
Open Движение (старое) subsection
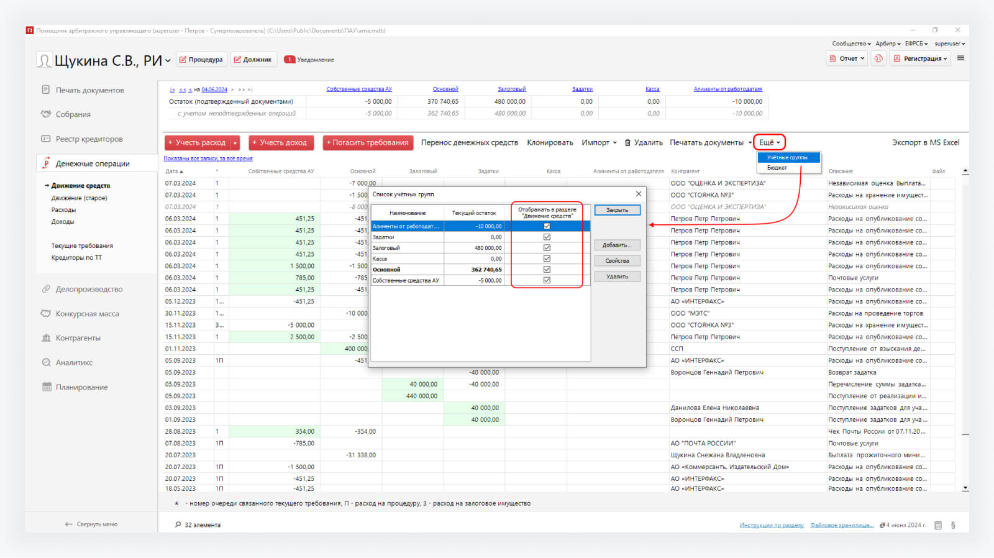coord(79,198)
